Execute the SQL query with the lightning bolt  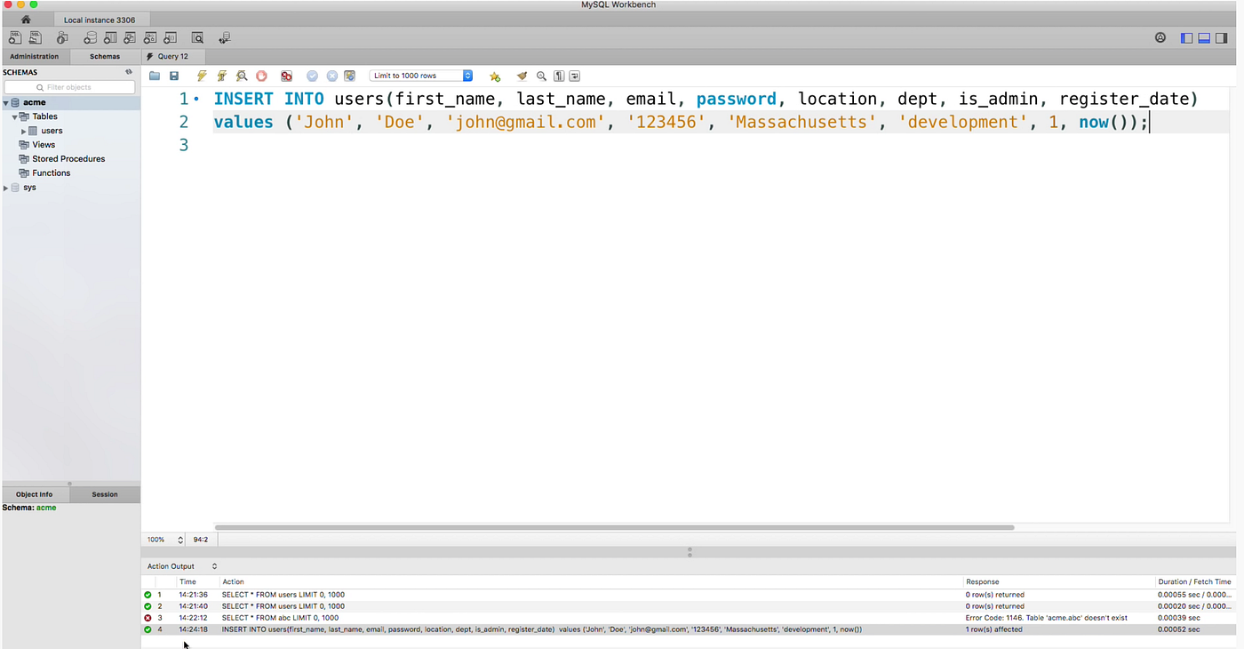201,76
